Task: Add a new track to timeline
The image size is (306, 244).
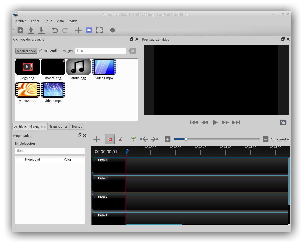Action: coord(96,139)
